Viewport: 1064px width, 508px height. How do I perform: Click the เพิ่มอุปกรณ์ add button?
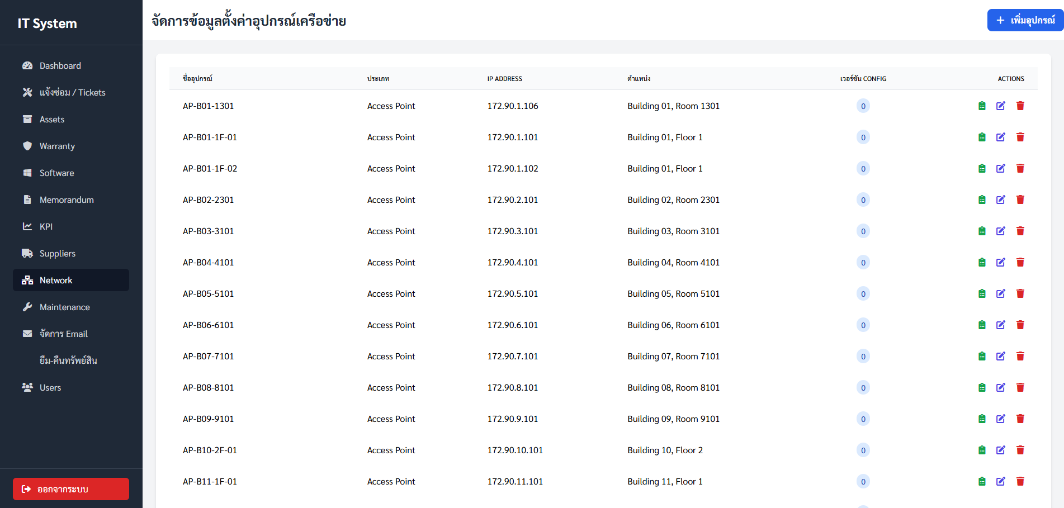[x=1025, y=20]
